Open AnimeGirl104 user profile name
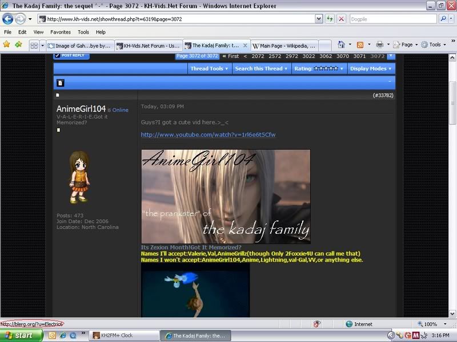This screenshot has width=457, height=342. pos(81,109)
